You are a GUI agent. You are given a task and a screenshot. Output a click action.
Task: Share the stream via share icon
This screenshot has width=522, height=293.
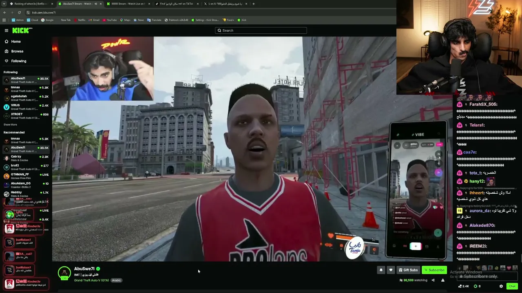pos(433,280)
